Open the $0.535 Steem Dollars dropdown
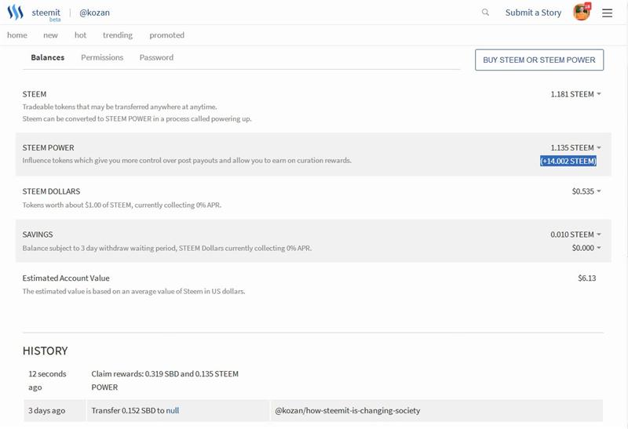The height and width of the screenshot is (429, 628). pos(586,191)
